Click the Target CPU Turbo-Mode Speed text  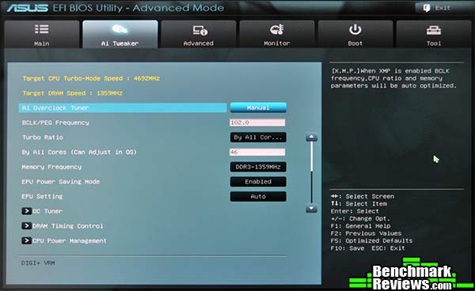pyautogui.click(x=91, y=78)
